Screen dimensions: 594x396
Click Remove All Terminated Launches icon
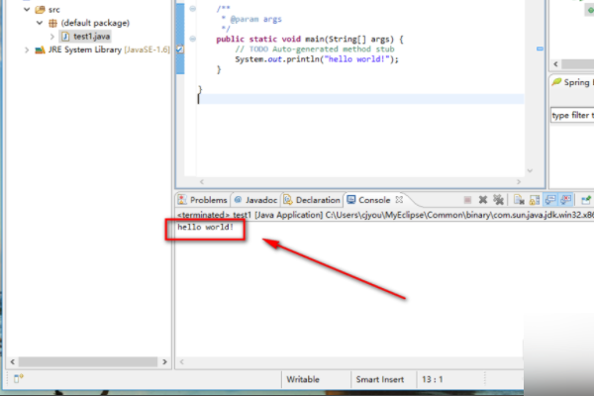click(x=499, y=200)
